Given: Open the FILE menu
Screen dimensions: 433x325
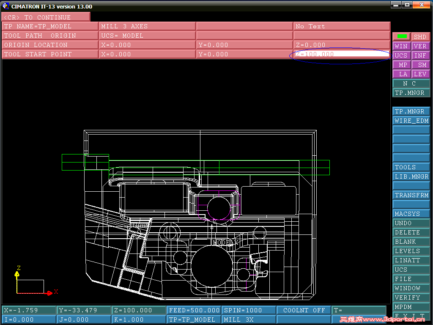Looking at the screenshot, I should click(x=411, y=279).
